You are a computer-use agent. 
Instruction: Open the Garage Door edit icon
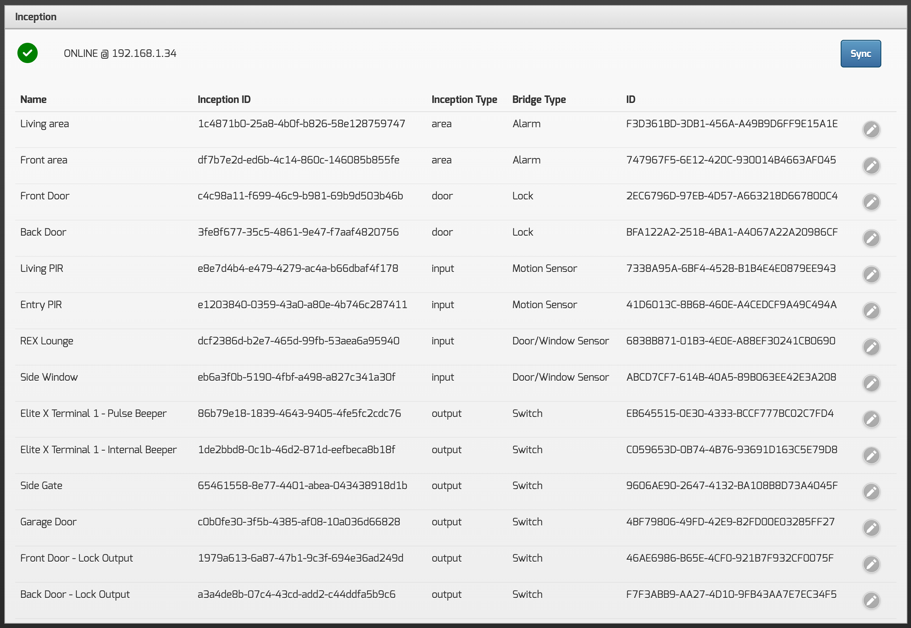point(871,528)
